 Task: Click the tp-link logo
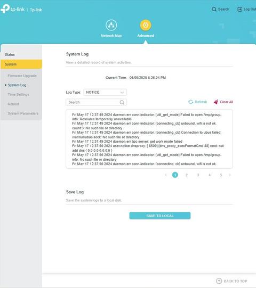tap(12, 9)
